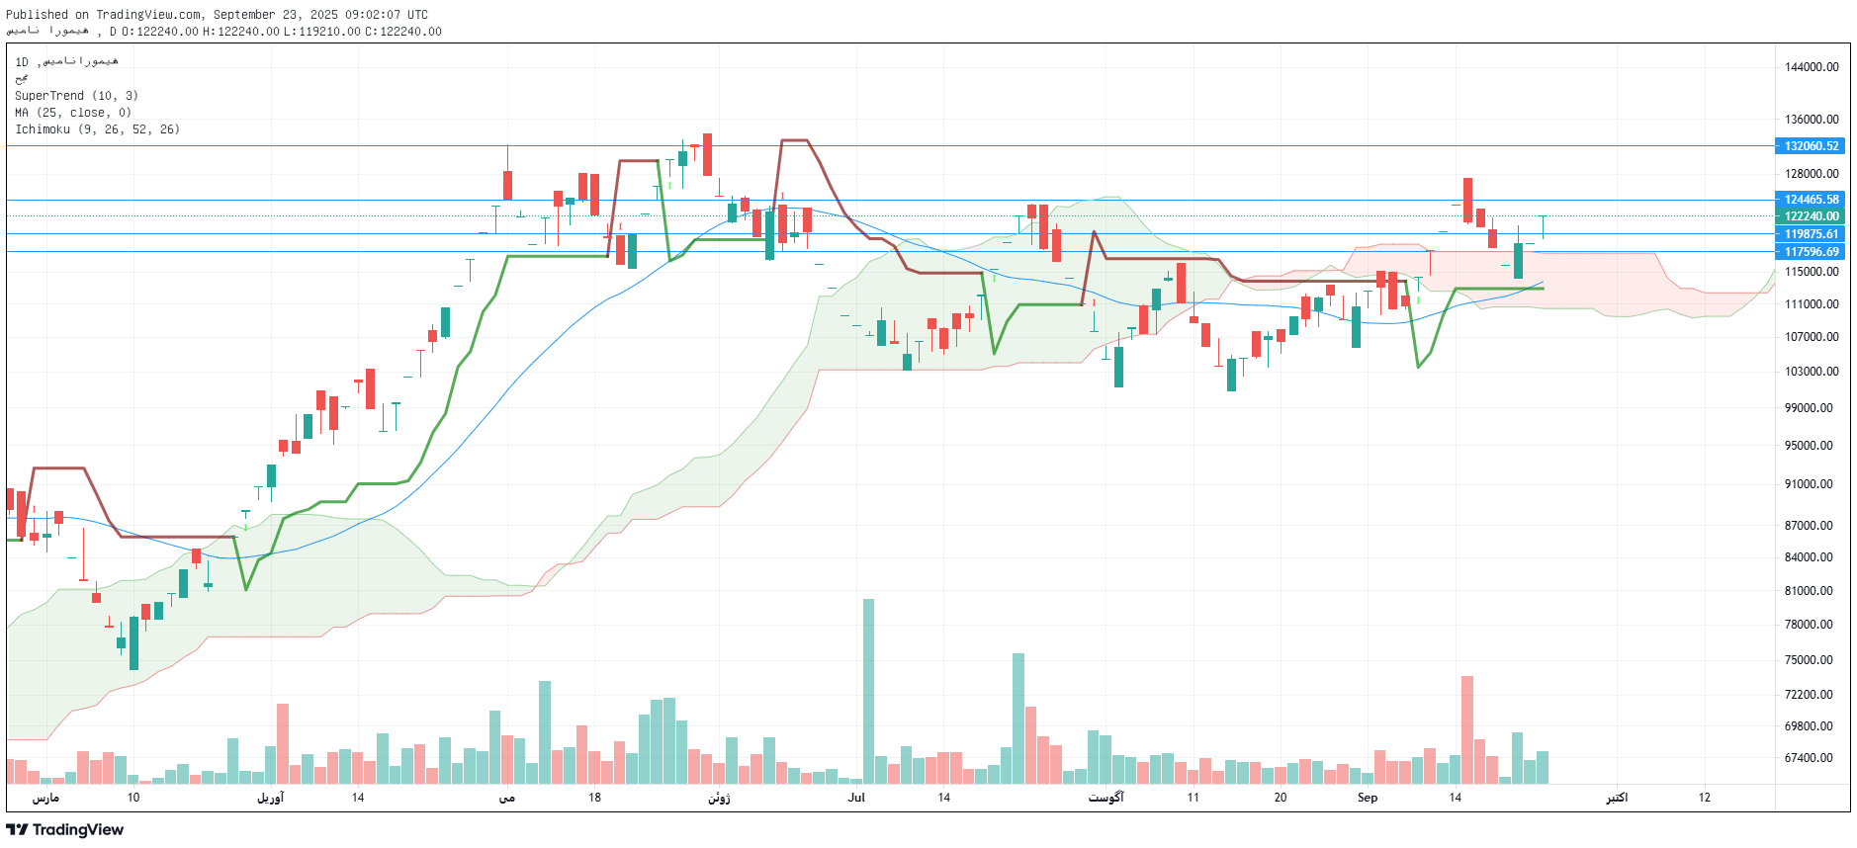Click the 132060.52 price level label
The image size is (1857, 848).
point(1811,146)
